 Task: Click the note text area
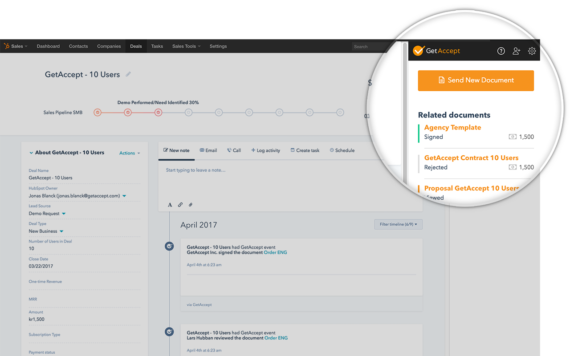point(290,181)
